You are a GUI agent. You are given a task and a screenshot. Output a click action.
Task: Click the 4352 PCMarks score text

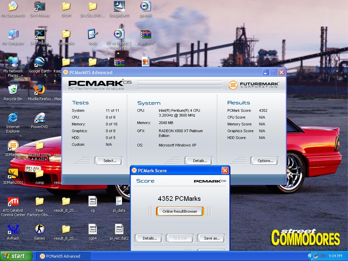(x=179, y=198)
